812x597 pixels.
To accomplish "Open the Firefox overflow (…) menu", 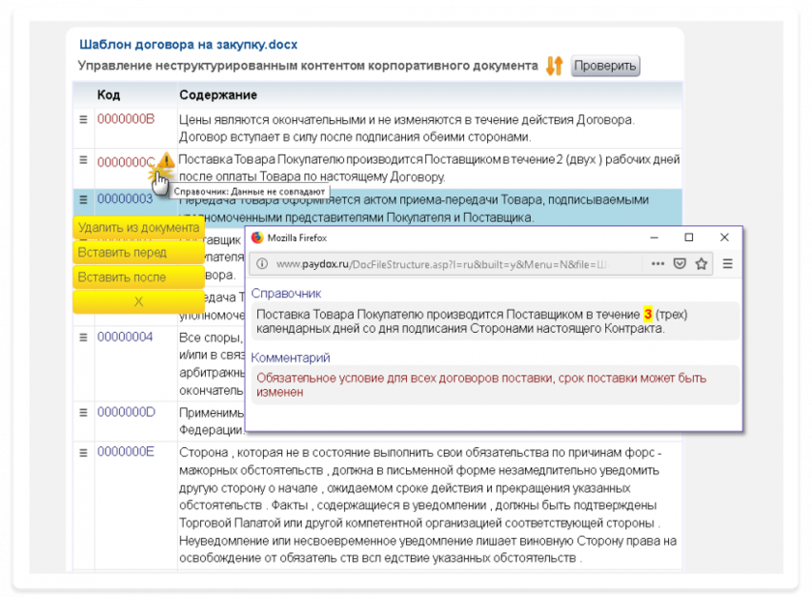I will tap(658, 261).
